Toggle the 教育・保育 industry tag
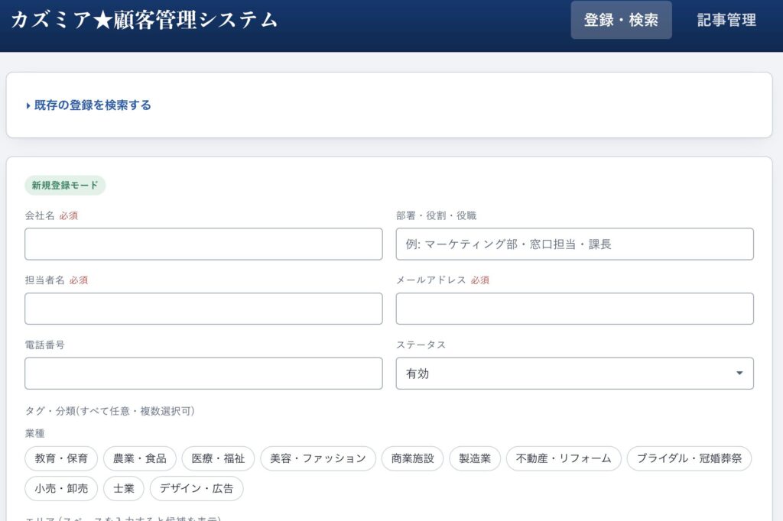 [61, 458]
